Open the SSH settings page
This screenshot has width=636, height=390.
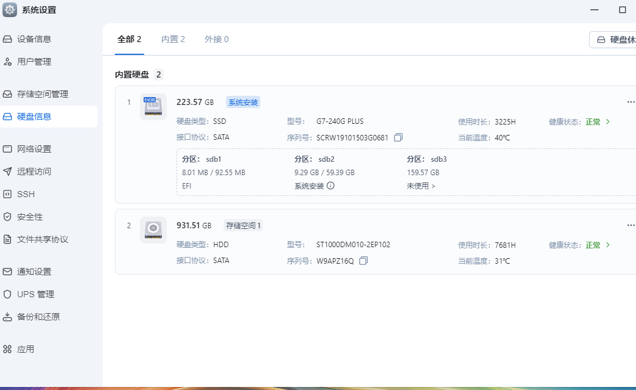coord(26,194)
